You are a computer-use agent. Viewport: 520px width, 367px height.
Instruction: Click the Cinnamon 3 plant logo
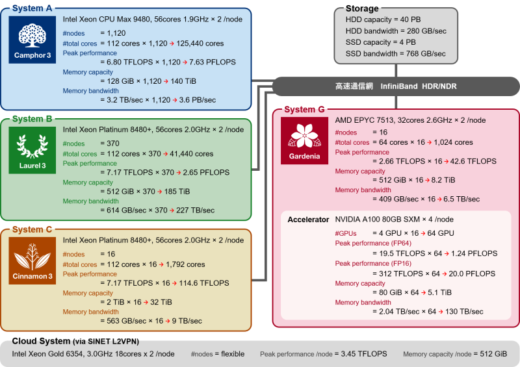(32, 260)
